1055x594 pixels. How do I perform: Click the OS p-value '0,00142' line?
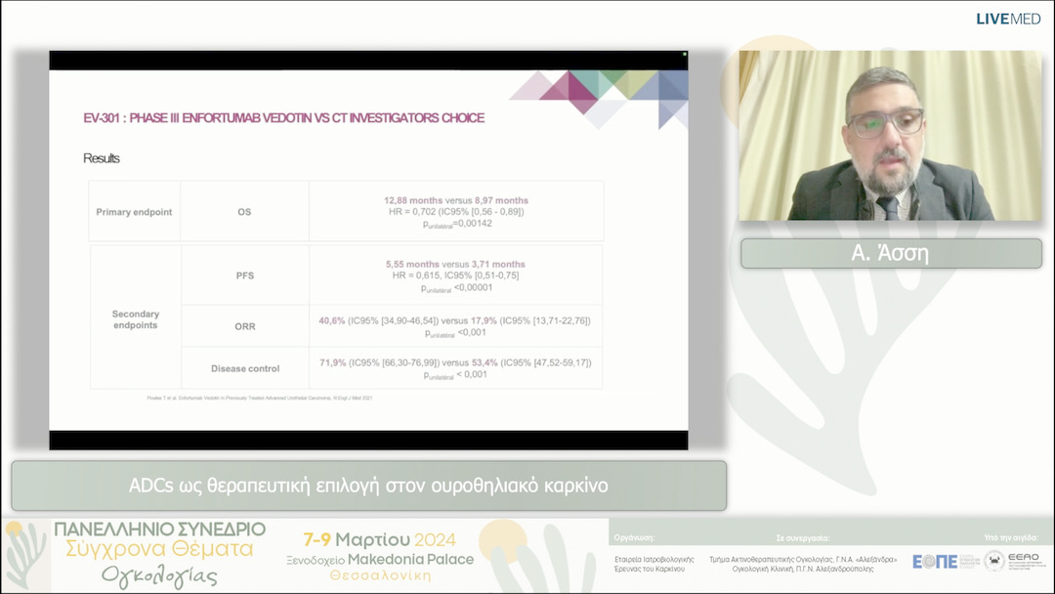pos(457,224)
